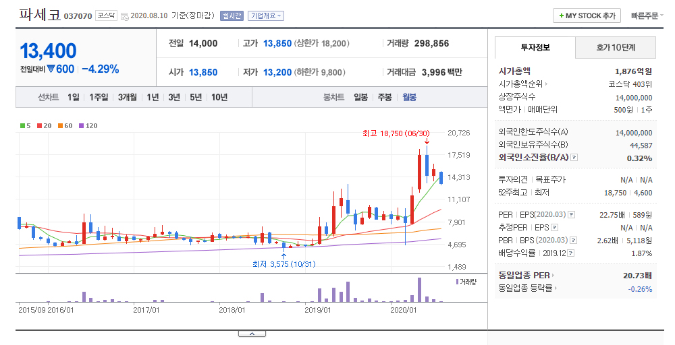Click the 외국인보유주식수 value 44,587
This screenshot has height=345, width=675.
641,146
